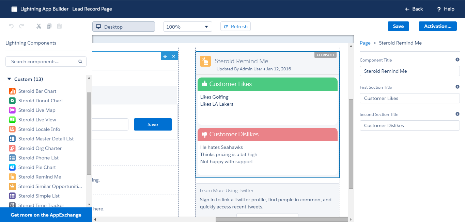
Task: Click the paste clipboard icon
Action: tap(59, 26)
